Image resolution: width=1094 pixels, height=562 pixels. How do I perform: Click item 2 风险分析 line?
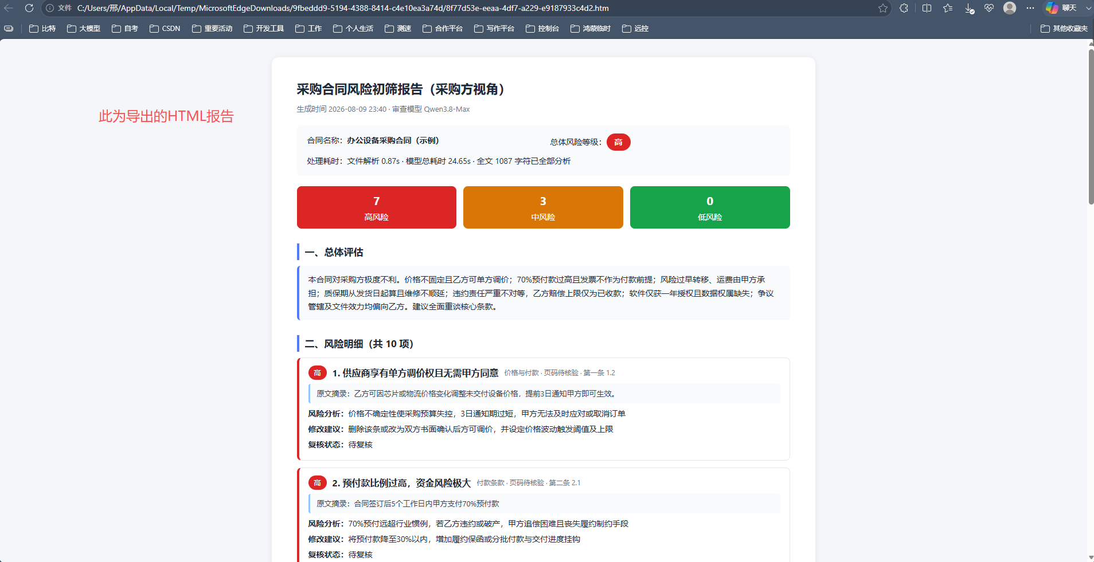click(468, 524)
